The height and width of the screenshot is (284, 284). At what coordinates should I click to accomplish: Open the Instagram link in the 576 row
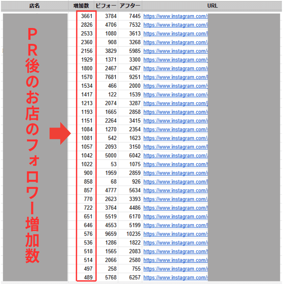click(x=175, y=234)
